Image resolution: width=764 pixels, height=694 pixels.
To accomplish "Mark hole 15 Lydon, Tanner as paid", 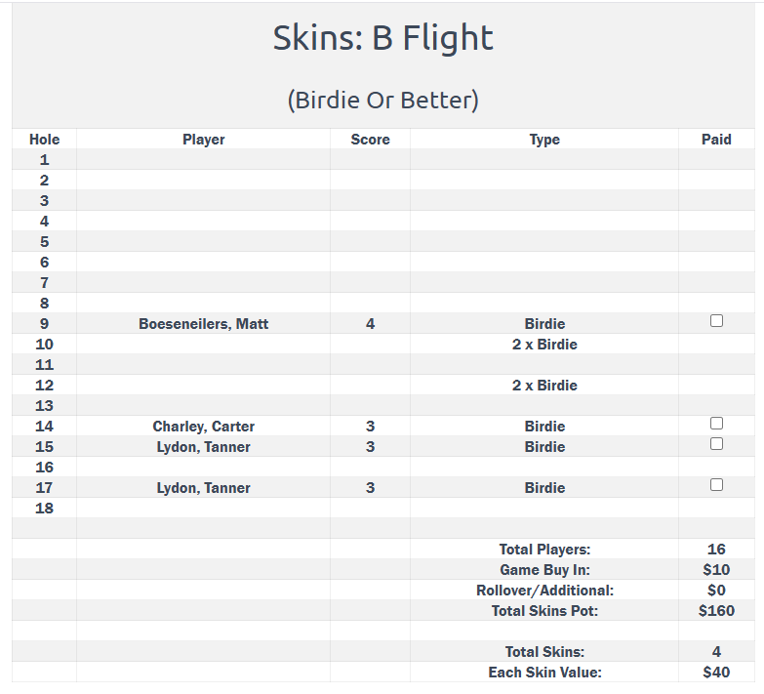I will [x=716, y=444].
